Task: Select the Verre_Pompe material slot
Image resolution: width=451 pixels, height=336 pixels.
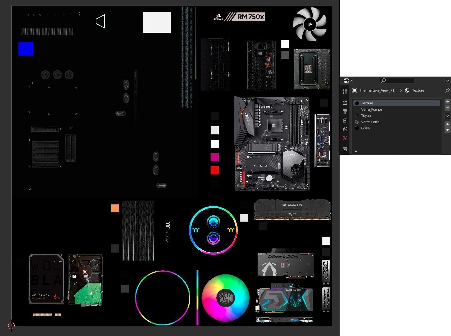Action: coord(397,109)
